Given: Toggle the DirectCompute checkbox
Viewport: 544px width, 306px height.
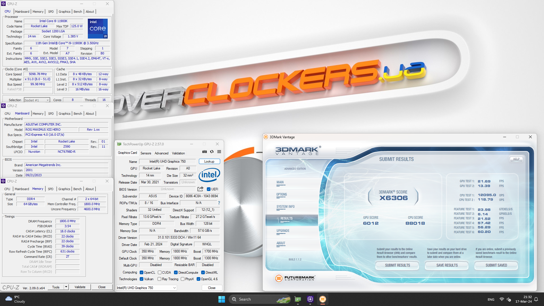Looking at the screenshot, I should coord(176,273).
